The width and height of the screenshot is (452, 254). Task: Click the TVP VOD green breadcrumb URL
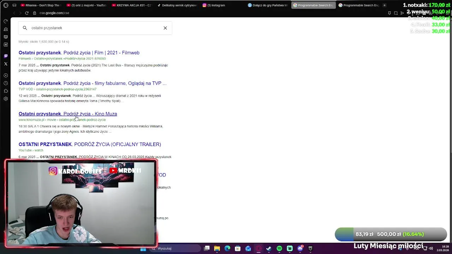[58, 89]
